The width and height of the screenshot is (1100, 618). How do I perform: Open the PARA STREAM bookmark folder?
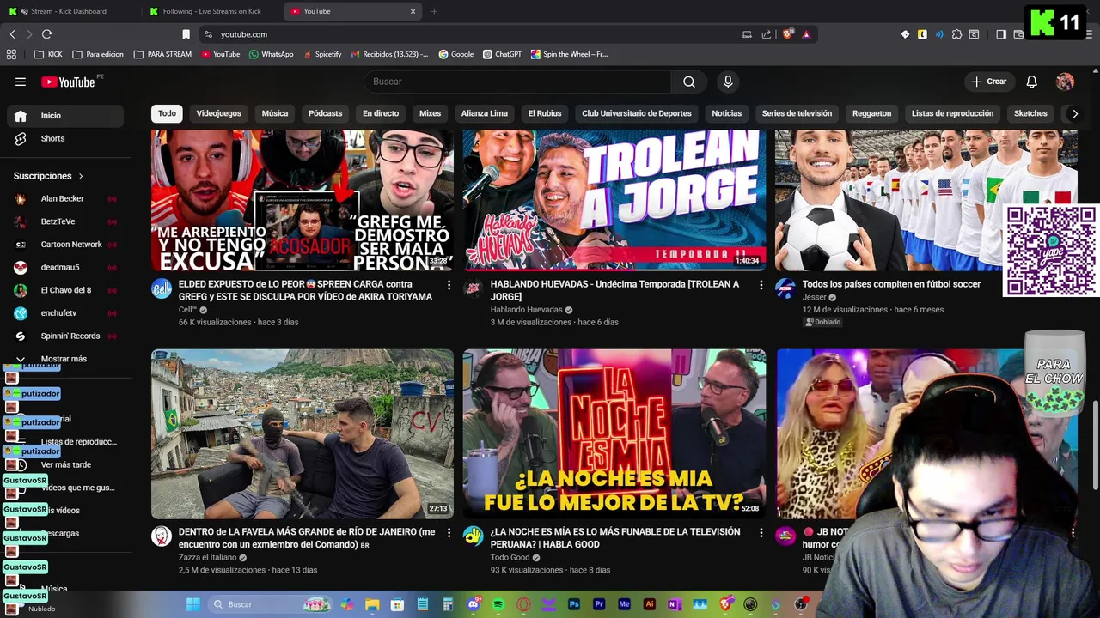coord(162,54)
